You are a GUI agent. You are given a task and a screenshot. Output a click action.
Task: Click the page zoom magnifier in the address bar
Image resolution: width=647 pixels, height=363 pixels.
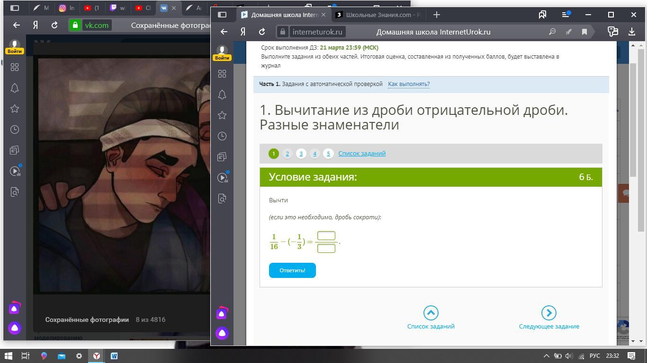(552, 32)
